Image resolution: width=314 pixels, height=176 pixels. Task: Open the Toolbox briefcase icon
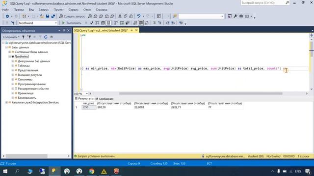pos(241,16)
